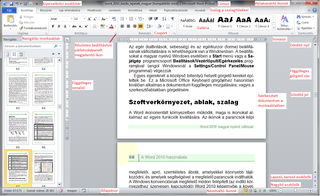Open Clipboard pane launcher in Vágólap group
This screenshot has width=320, height=196.
click(x=46, y=34)
